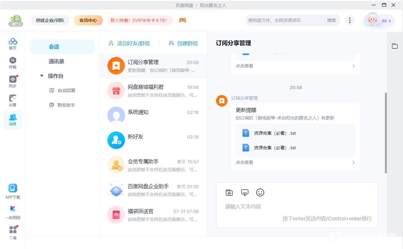
Task: Click the Hi assistant avatar button
Action: tap(379, 20)
